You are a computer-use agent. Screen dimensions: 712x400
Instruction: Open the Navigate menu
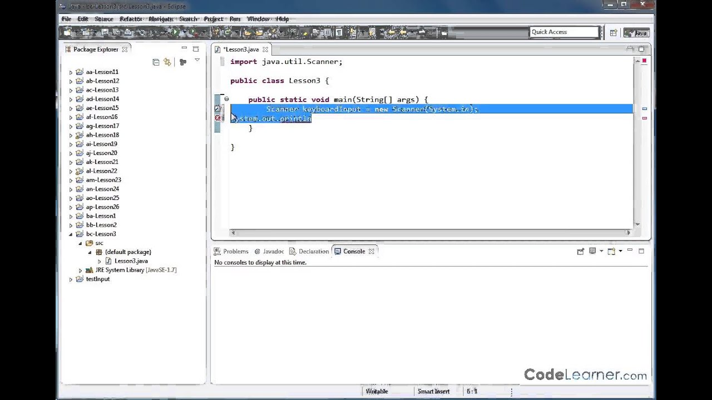(161, 19)
